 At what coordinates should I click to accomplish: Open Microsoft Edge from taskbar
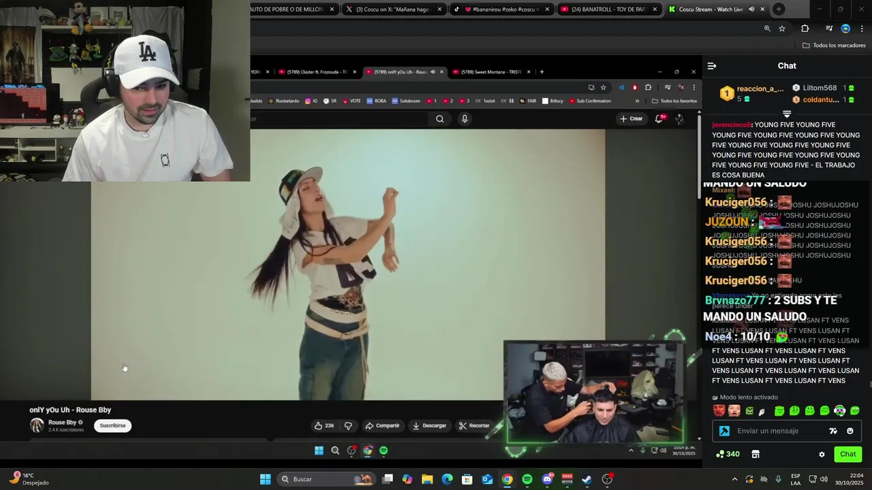447,479
